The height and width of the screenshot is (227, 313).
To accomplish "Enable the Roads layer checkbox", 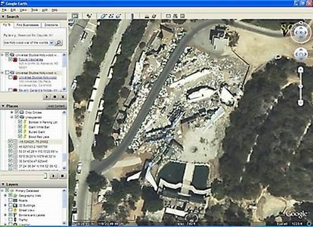I will 10,200.
